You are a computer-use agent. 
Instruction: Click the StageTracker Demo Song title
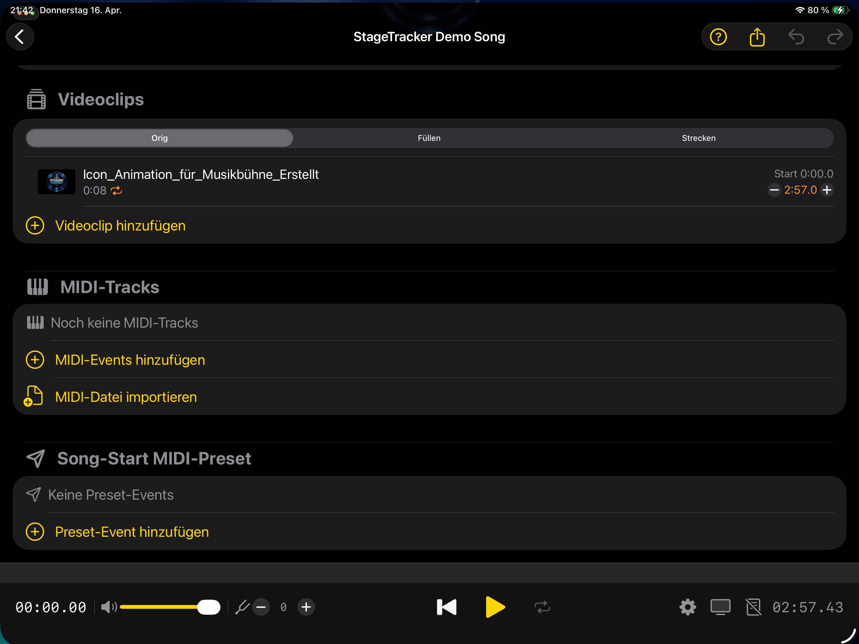(x=429, y=37)
